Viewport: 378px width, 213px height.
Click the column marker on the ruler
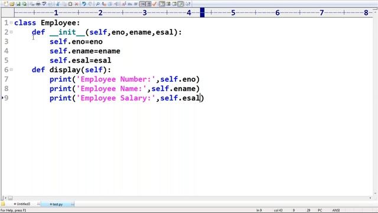[x=202, y=12]
